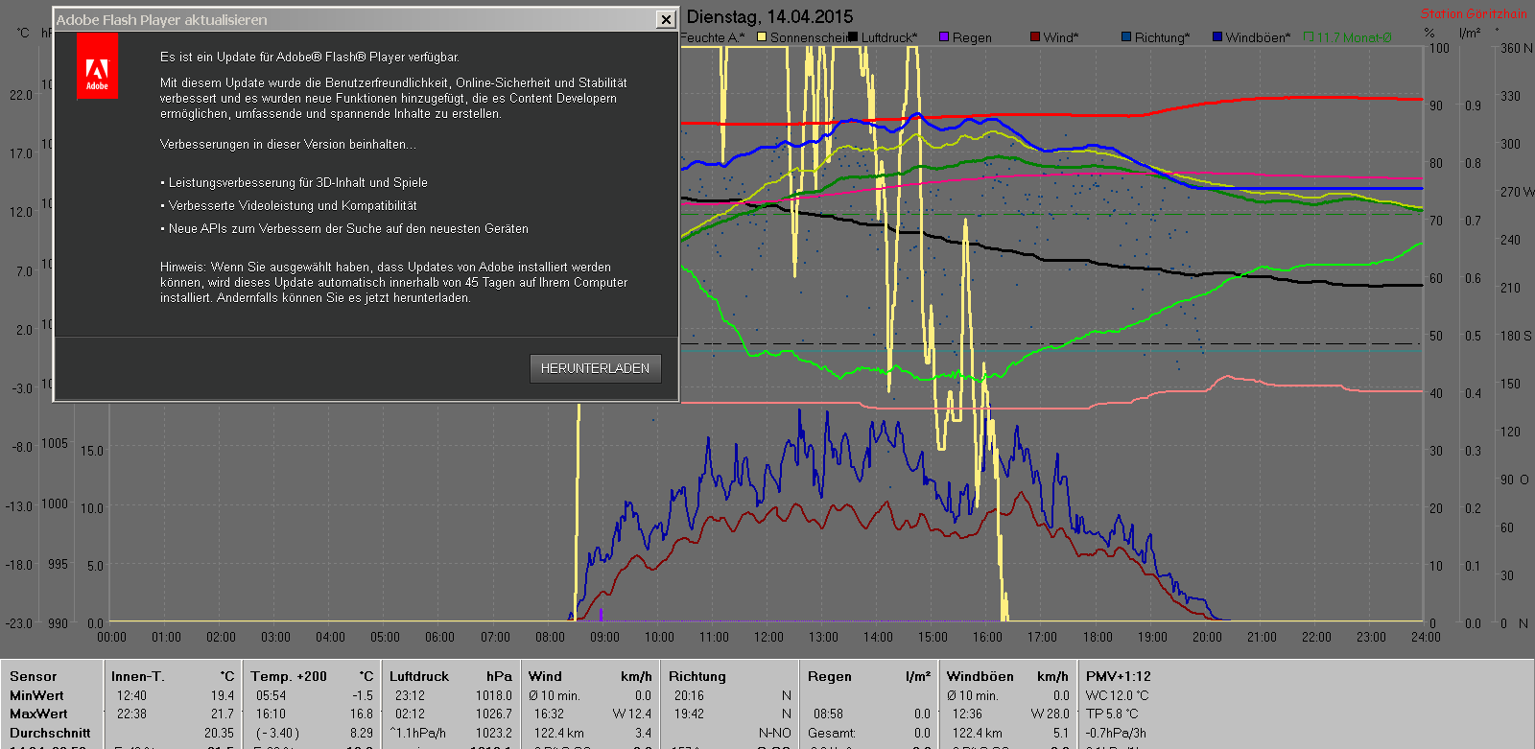Image resolution: width=1535 pixels, height=749 pixels.
Task: Click the Windböen km/h table header
Action: (x=1007, y=676)
